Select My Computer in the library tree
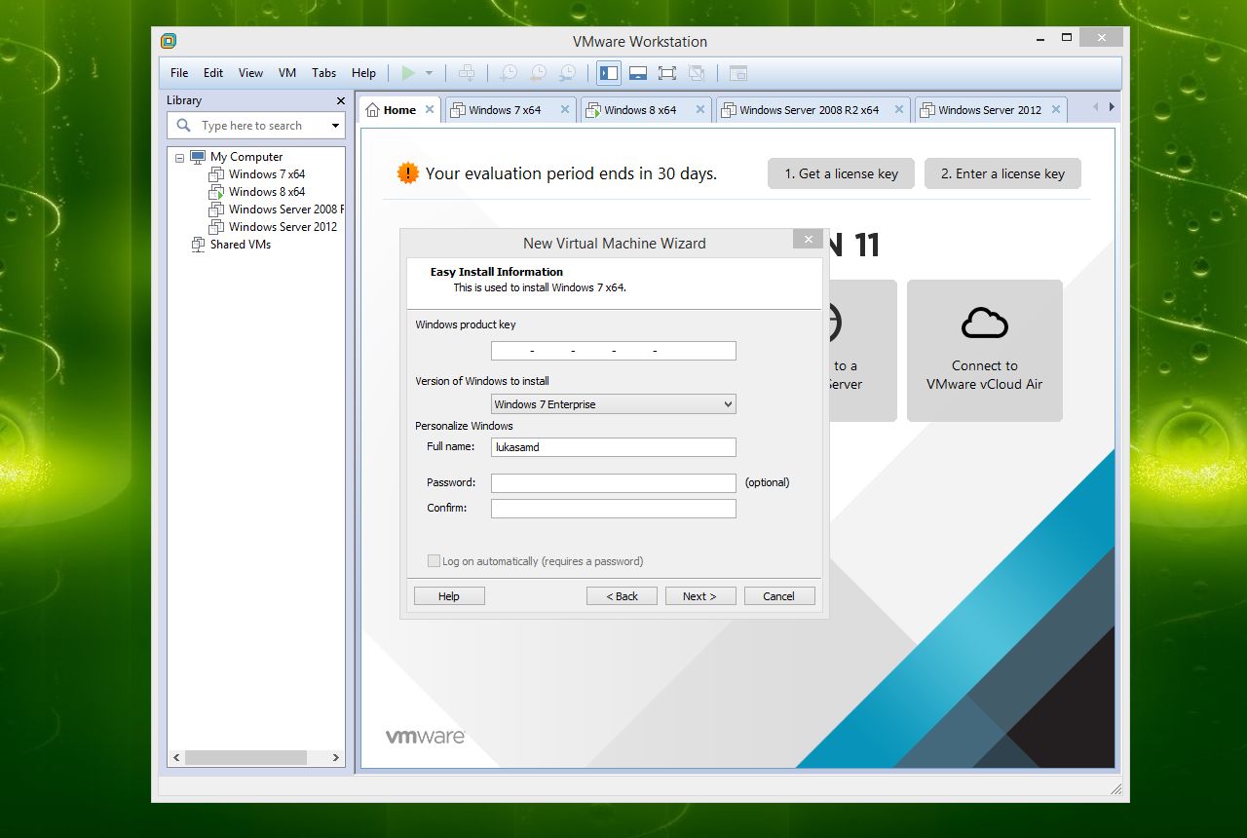This screenshot has height=838, width=1247. [237, 157]
